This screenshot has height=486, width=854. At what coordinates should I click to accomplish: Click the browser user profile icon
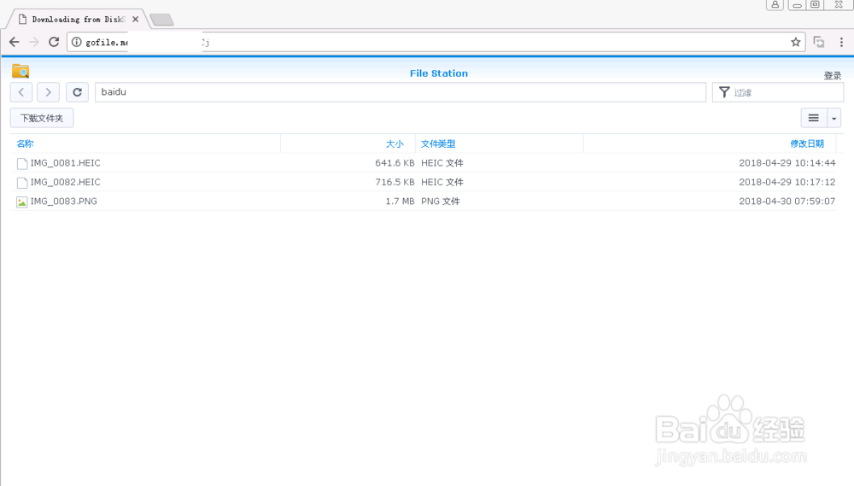[775, 4]
